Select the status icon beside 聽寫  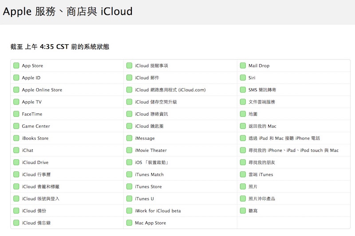pyautogui.click(x=243, y=211)
